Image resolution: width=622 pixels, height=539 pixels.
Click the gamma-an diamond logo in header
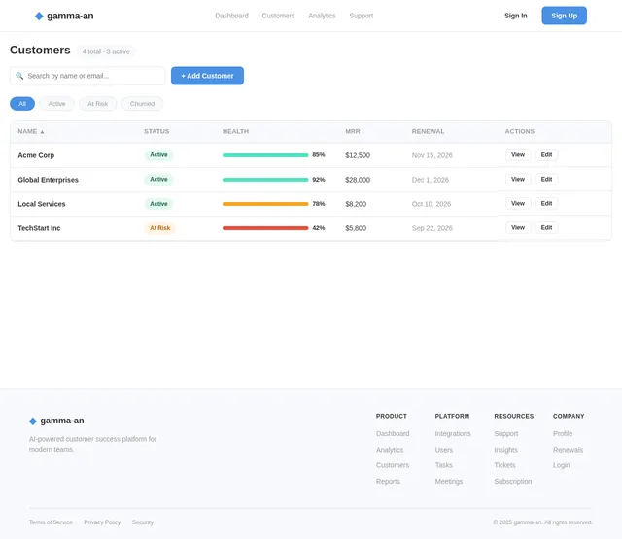(39, 16)
